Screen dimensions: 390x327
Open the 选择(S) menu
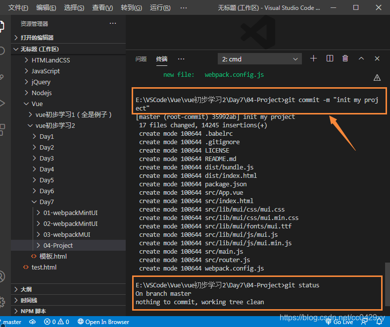coord(74,8)
